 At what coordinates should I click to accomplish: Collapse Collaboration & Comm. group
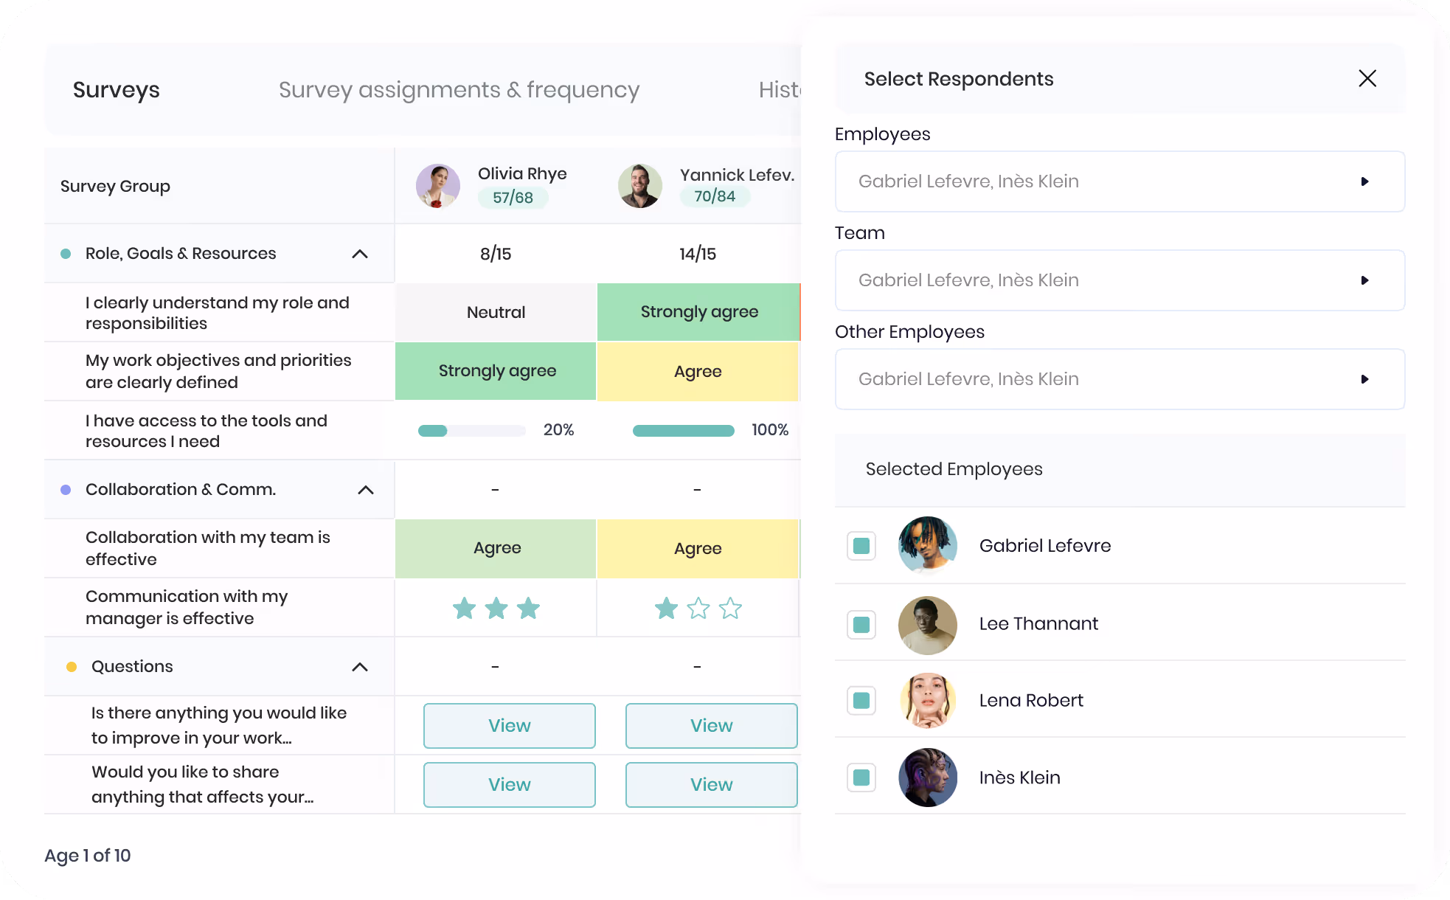[366, 490]
